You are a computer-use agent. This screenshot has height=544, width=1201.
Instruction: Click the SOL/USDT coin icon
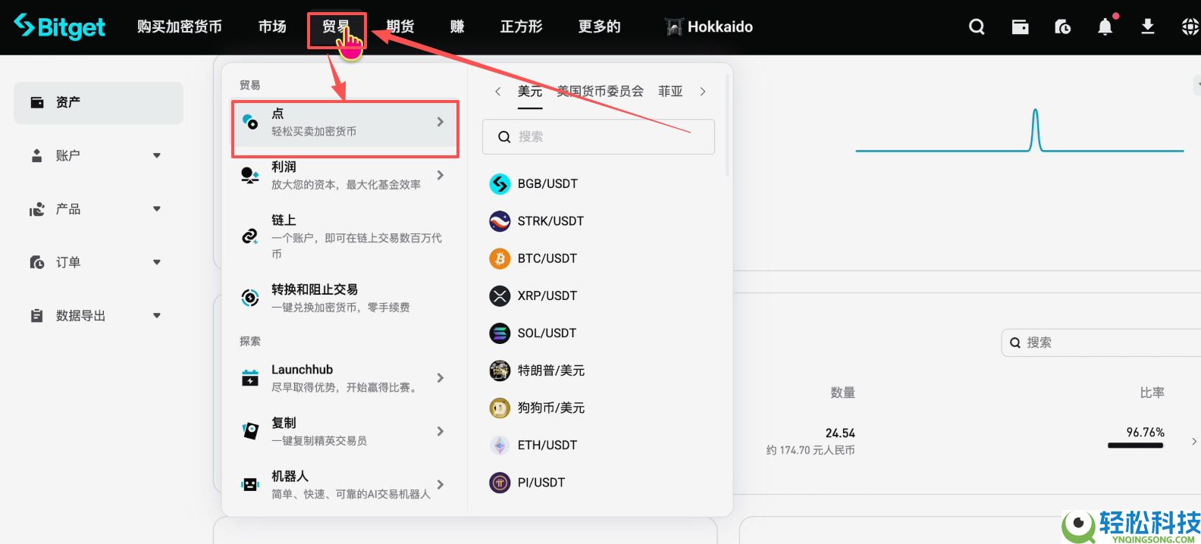(x=500, y=333)
